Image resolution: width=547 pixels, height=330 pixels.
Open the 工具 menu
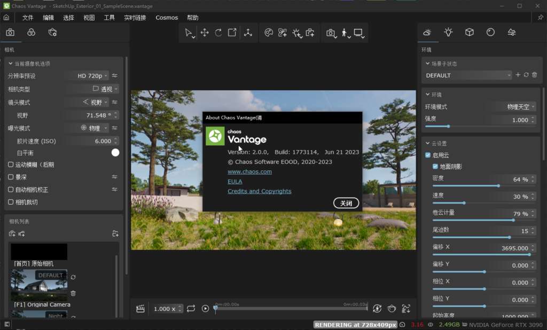pos(109,18)
